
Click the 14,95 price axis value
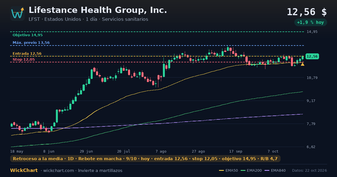(x=312, y=32)
